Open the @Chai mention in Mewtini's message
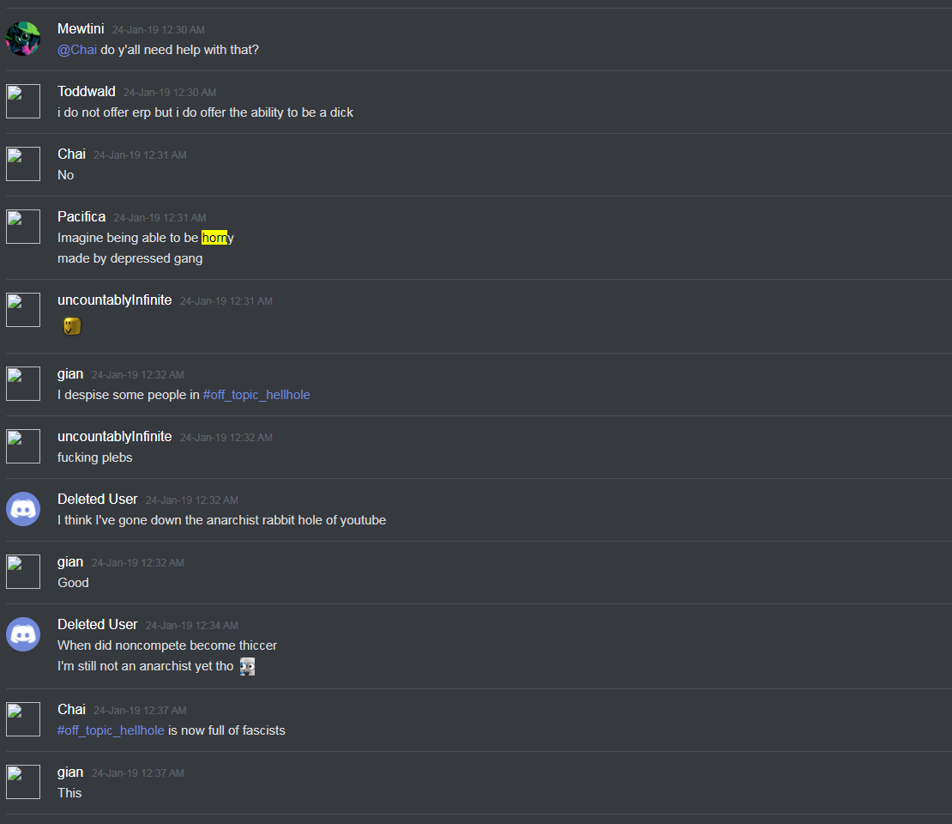 (77, 50)
